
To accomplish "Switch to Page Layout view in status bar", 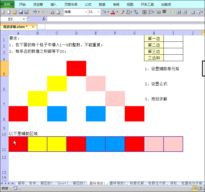I will click(x=200, y=188).
